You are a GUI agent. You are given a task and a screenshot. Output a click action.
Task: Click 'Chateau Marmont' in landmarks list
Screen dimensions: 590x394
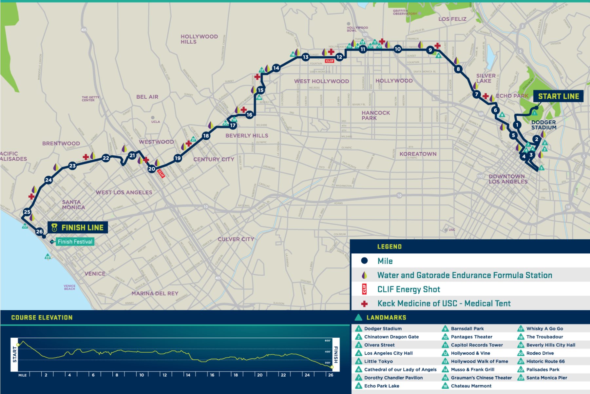click(x=471, y=386)
